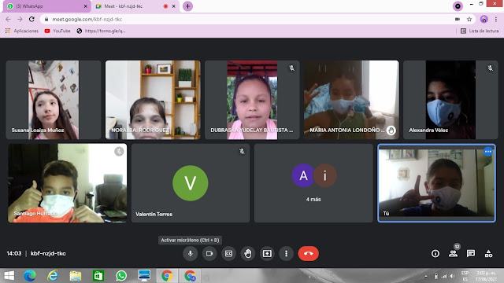This screenshot has height=283, width=504.
Task: Open the taskbar clock and date
Action: tap(486, 276)
